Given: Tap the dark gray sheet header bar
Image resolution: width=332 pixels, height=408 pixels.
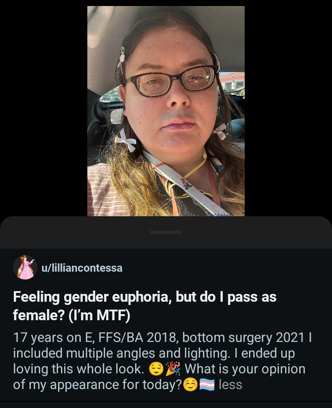Looking at the screenshot, I should point(166,232).
